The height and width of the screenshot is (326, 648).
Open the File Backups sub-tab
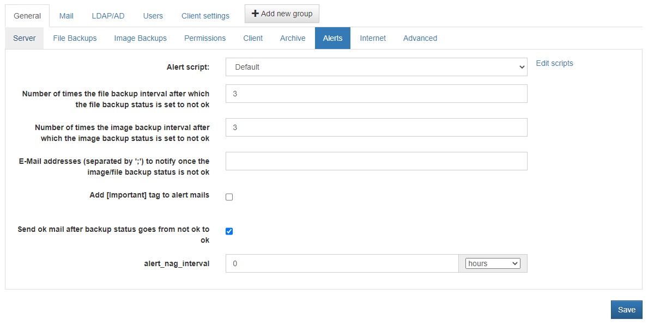coord(75,39)
